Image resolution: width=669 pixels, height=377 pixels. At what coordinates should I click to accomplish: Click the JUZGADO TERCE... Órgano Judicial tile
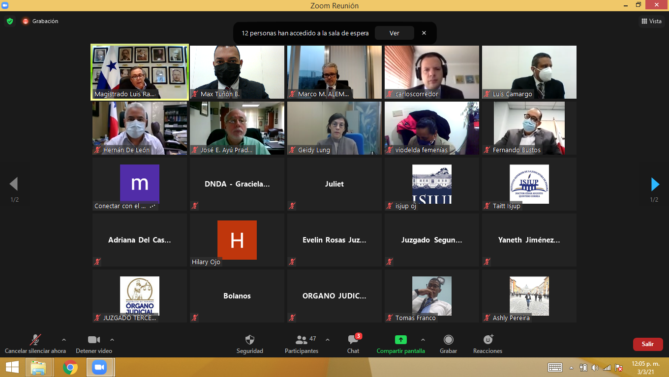[x=140, y=296]
